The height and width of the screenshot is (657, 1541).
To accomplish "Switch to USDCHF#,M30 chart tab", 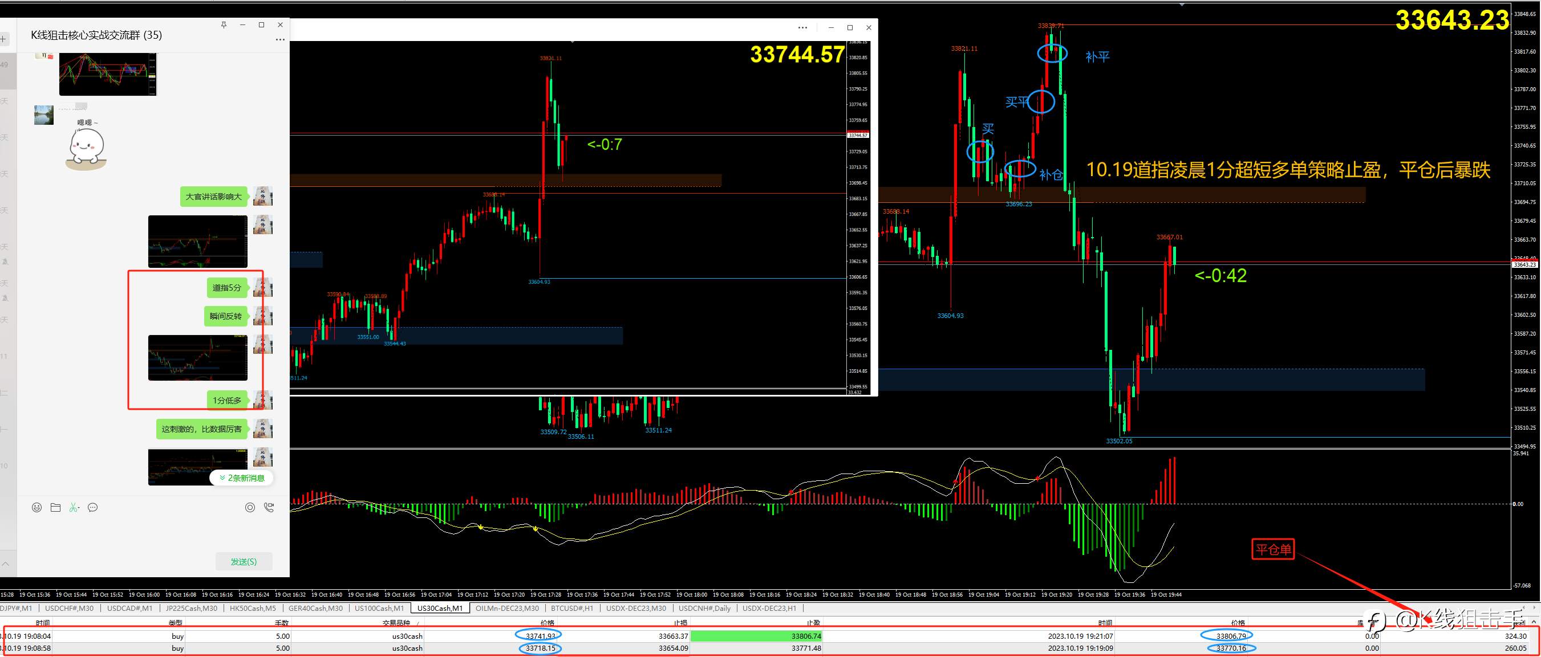I will (69, 609).
